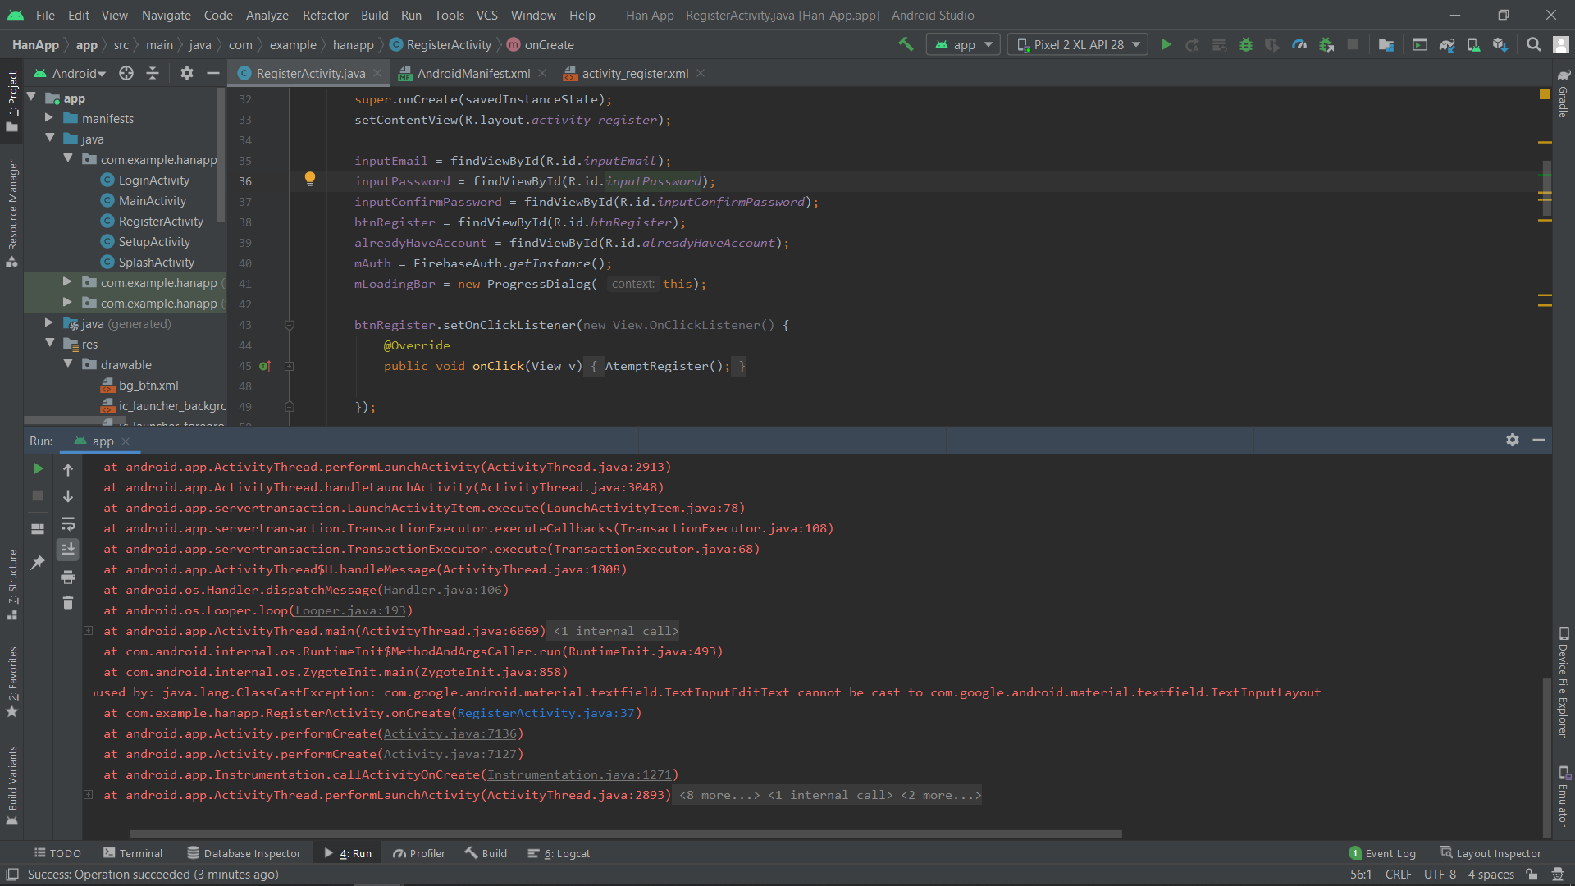Click the Run console horizontal scrollbar

coord(625,834)
